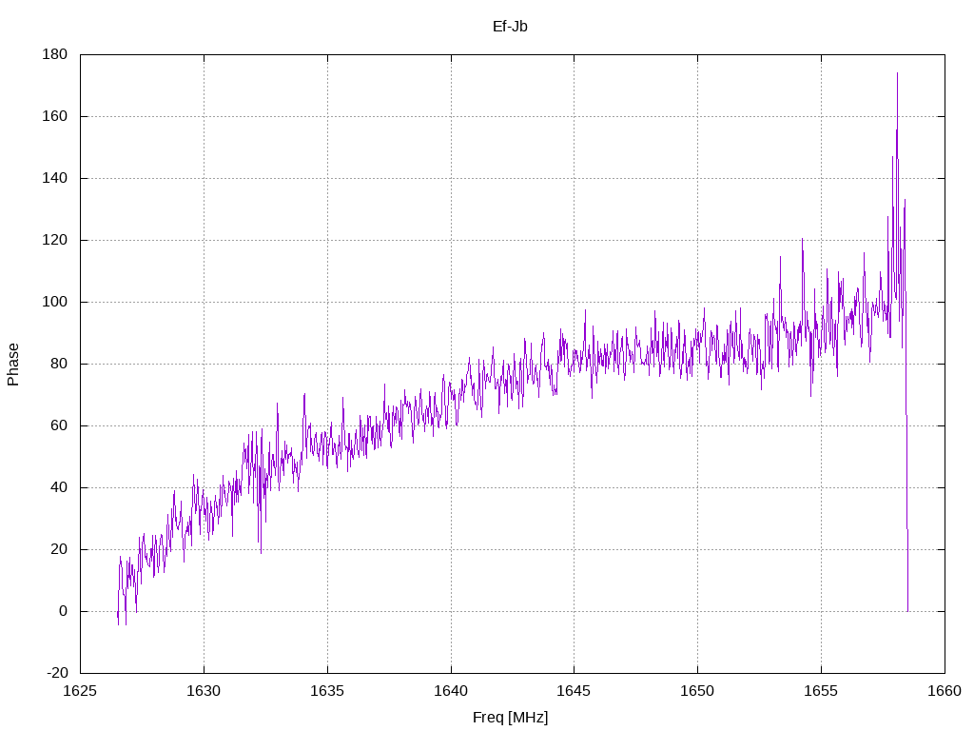The height and width of the screenshot is (731, 974).
Task: Click the 140 y-axis tick label
Action: (54, 178)
